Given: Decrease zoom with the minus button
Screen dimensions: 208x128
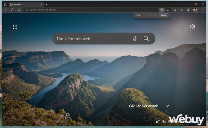Looking at the screenshot, I should (150, 15).
